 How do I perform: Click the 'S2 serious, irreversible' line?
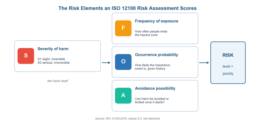point(54,63)
